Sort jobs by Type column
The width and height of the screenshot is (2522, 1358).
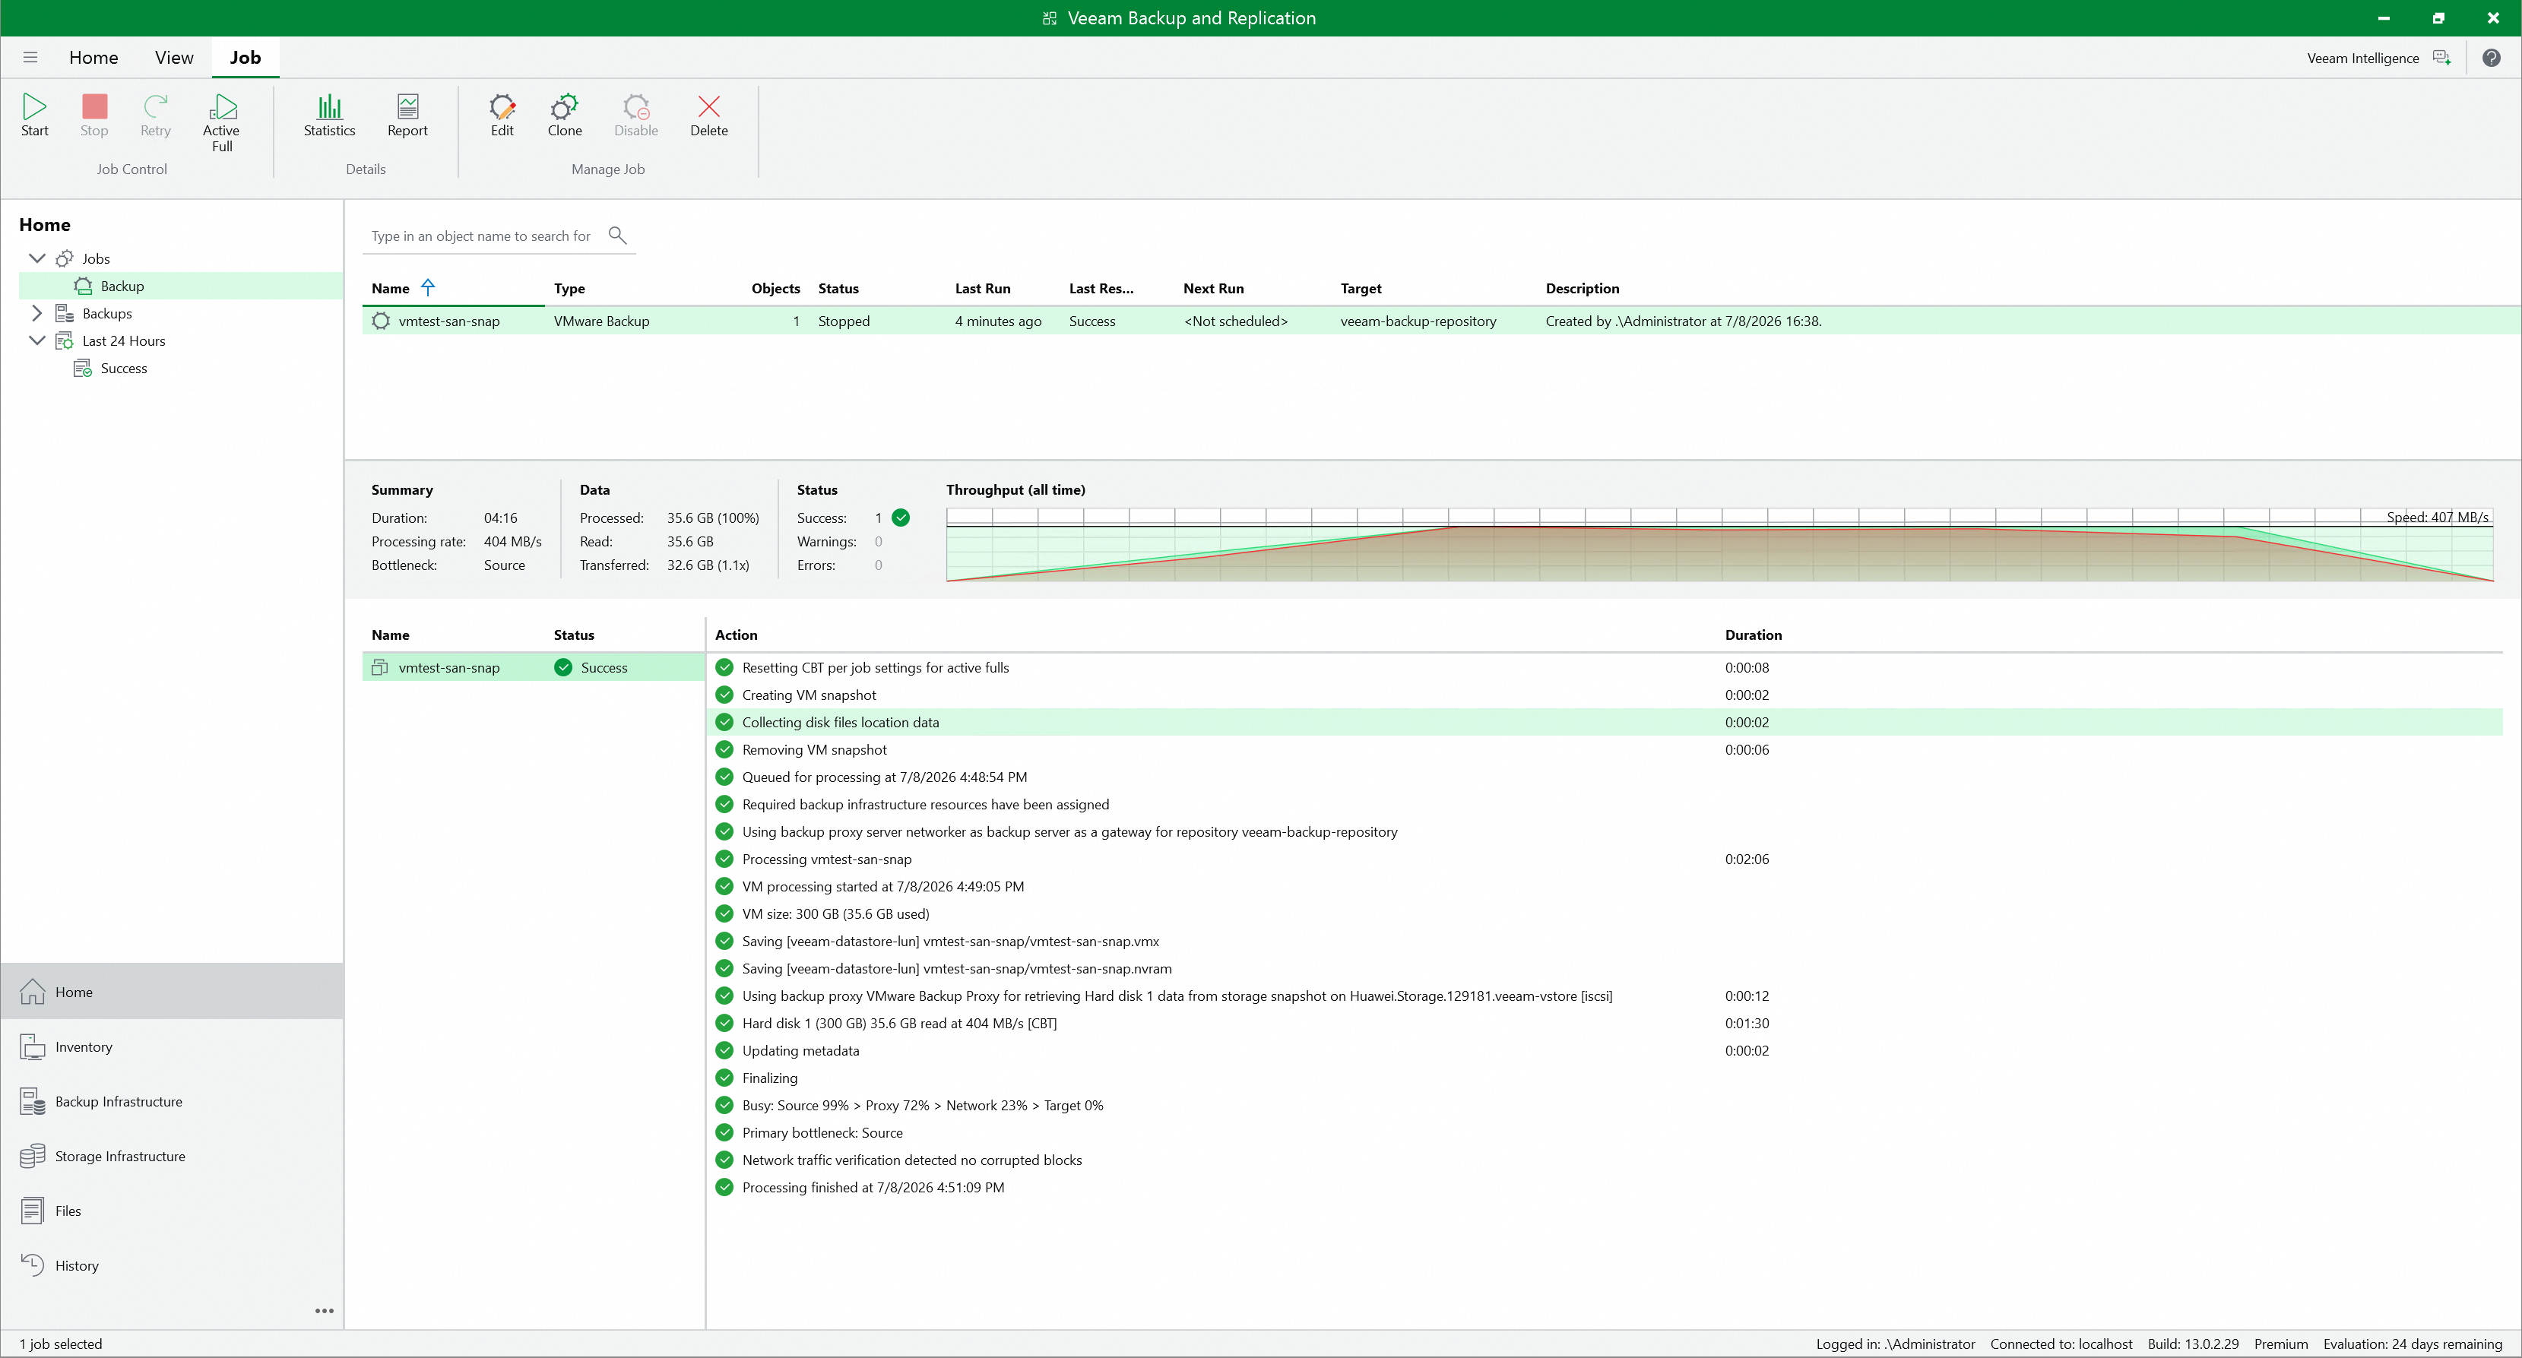click(x=569, y=289)
